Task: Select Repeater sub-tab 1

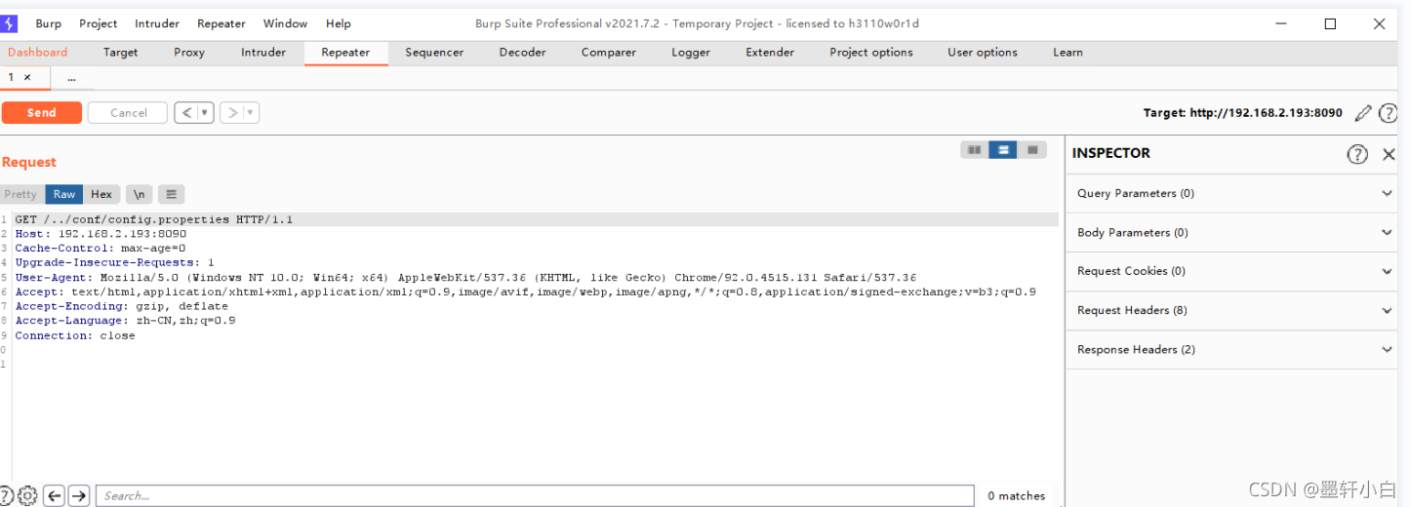Action: coord(12,77)
